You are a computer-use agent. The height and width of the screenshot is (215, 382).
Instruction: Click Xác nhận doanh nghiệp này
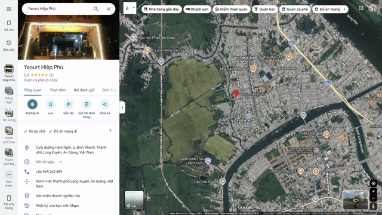tap(58, 196)
